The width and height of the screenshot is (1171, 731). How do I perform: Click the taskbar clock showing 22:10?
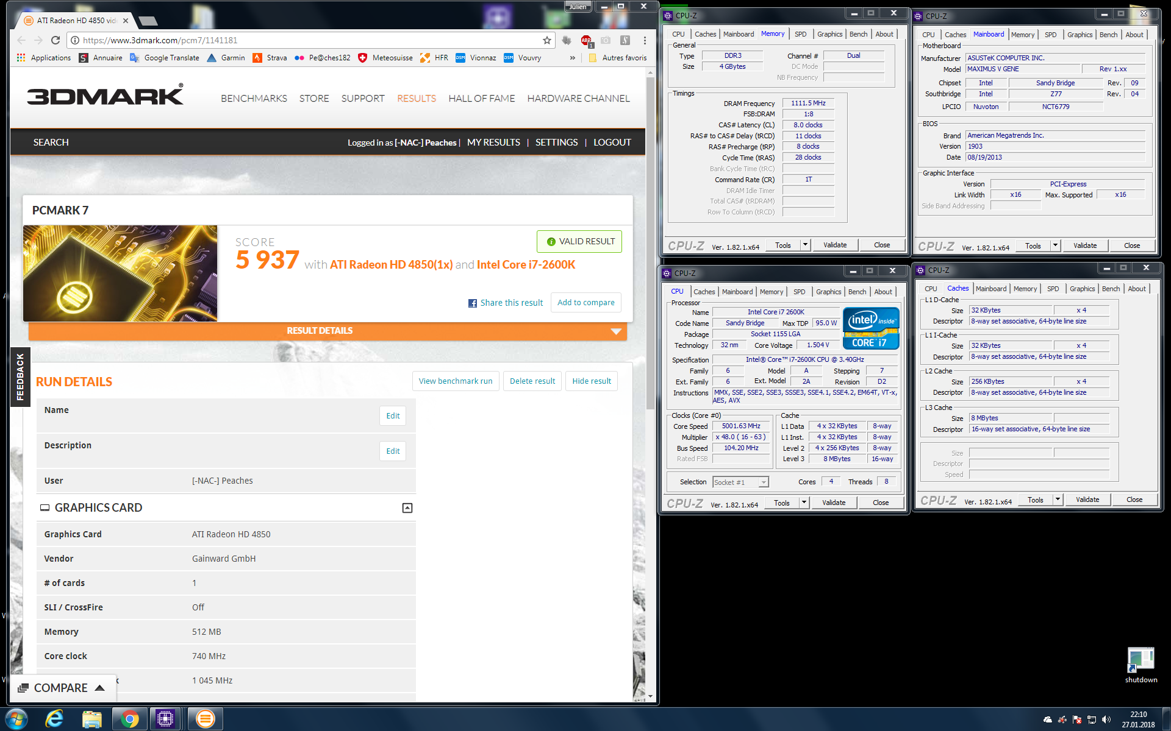[x=1138, y=719]
